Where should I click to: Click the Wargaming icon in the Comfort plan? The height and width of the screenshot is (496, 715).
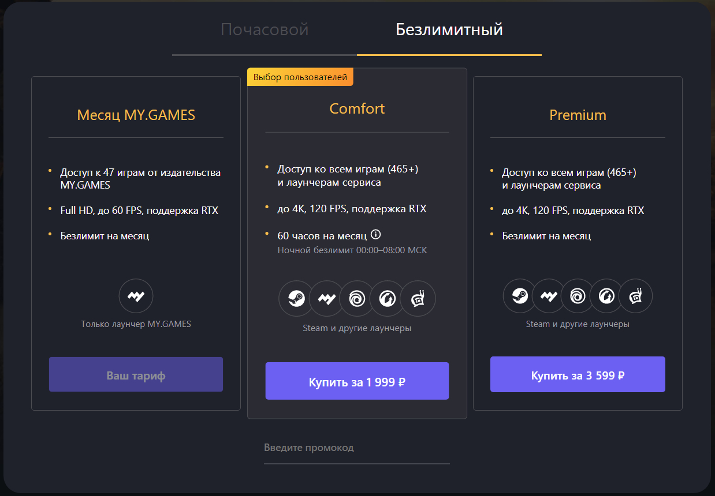pos(386,299)
